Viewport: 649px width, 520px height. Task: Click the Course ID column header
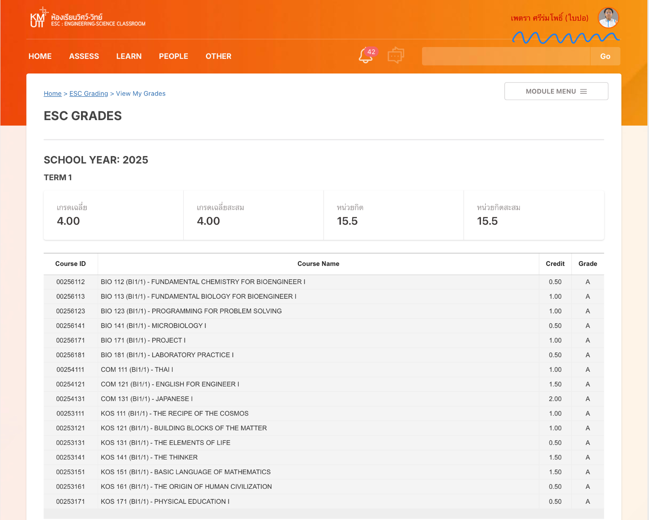point(70,264)
